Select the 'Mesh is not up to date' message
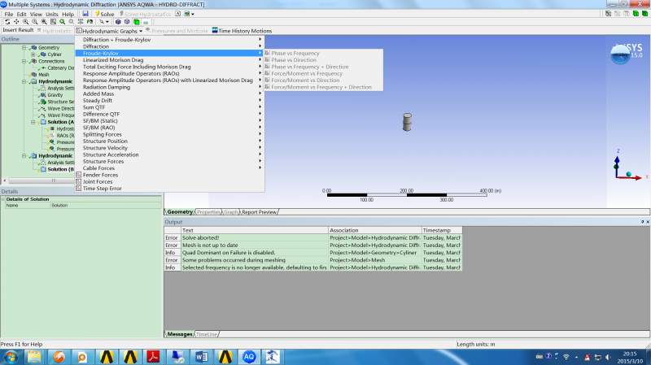This screenshot has width=651, height=365. click(x=313, y=246)
